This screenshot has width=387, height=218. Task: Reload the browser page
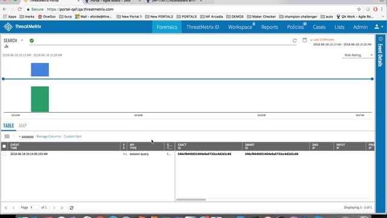click(19, 9)
